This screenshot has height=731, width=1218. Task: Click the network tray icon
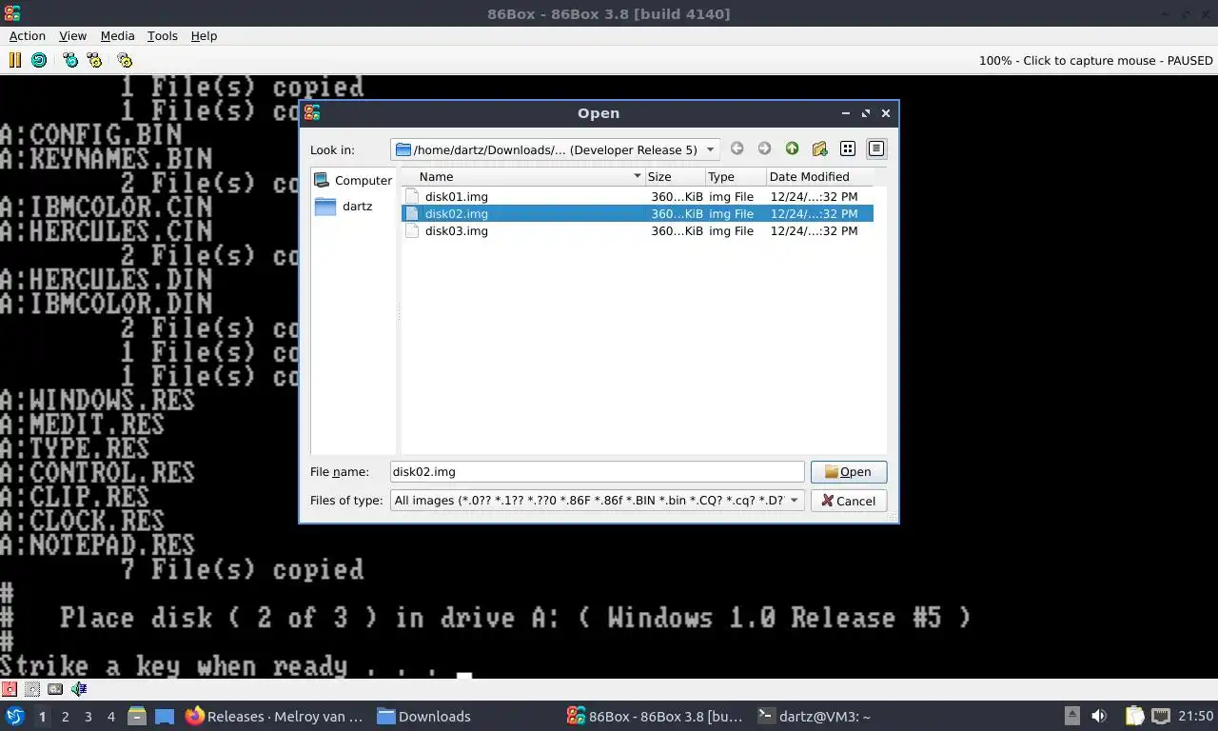1161,717
